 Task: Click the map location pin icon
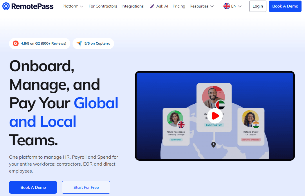point(214,145)
